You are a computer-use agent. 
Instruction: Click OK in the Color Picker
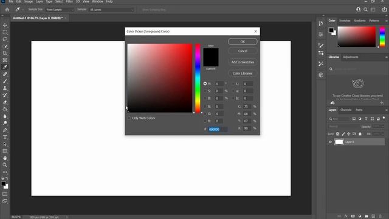point(243,42)
